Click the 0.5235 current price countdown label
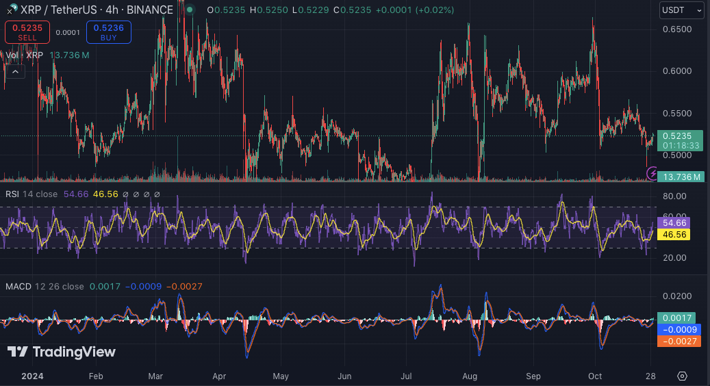This screenshot has height=386, width=710. point(681,141)
